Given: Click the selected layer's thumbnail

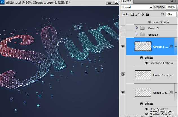Looking at the screenshot, I should 143,46.
